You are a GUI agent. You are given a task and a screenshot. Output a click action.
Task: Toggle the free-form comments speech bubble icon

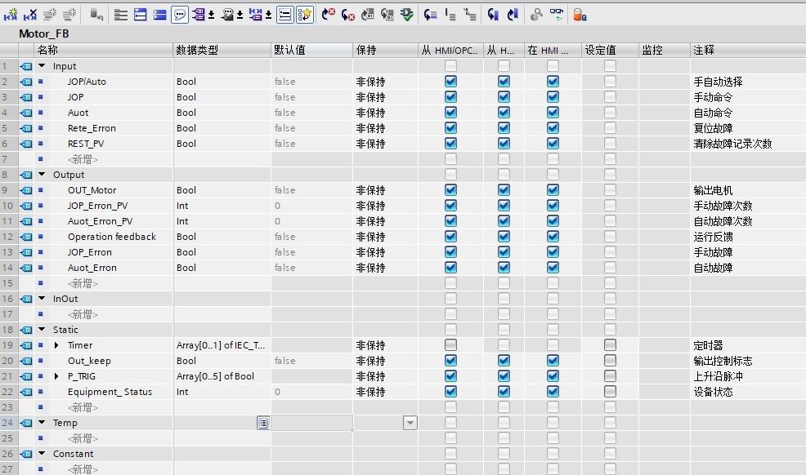click(179, 15)
